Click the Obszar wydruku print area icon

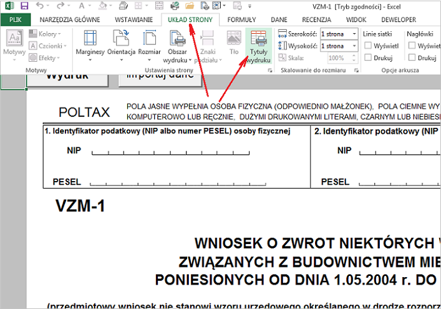pyautogui.click(x=177, y=38)
